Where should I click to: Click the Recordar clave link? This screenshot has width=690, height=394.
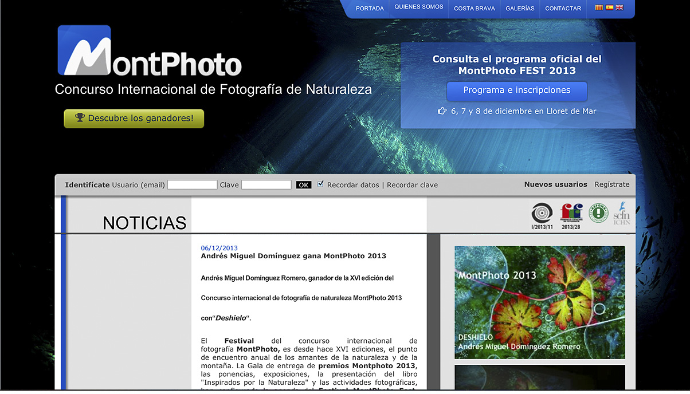(412, 185)
